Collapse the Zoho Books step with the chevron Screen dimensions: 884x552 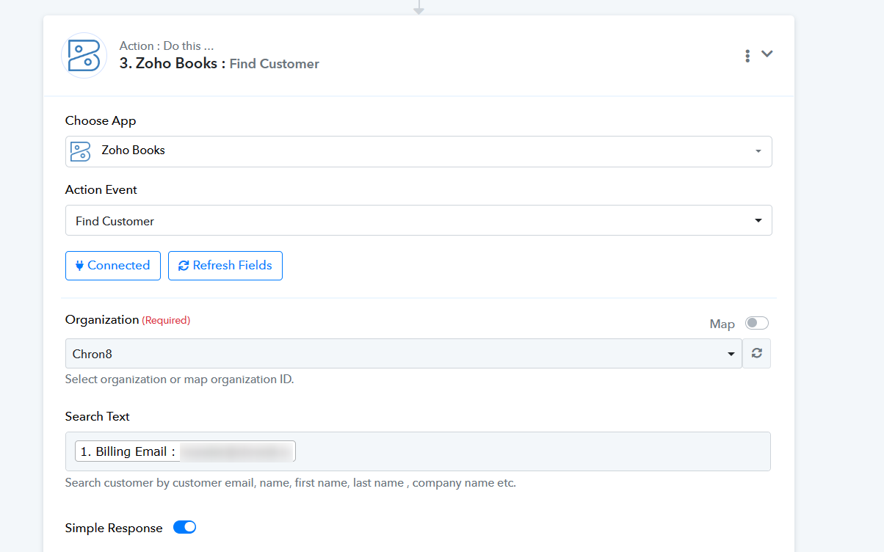click(x=767, y=54)
